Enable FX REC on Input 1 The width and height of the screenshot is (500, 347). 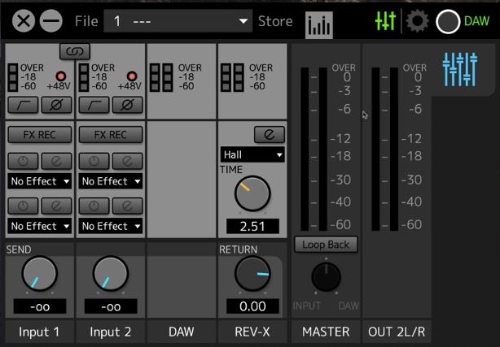click(39, 134)
